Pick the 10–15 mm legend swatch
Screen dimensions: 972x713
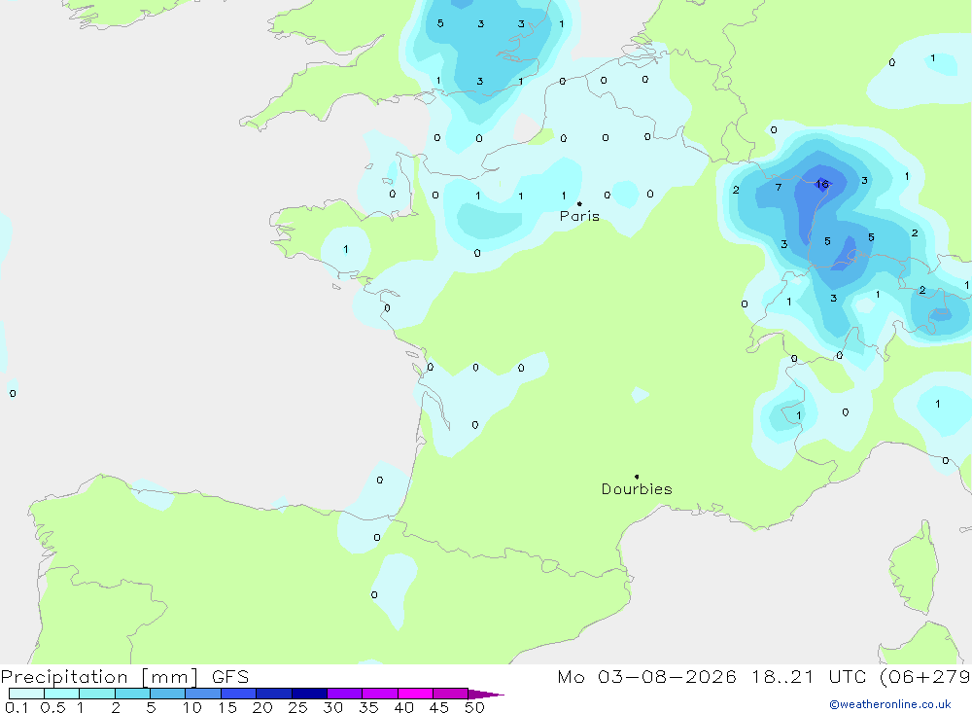(x=203, y=694)
